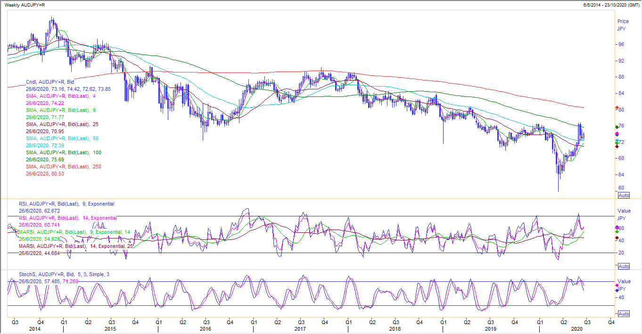
Task: Click the 88 price axis label
Action: 621,77
